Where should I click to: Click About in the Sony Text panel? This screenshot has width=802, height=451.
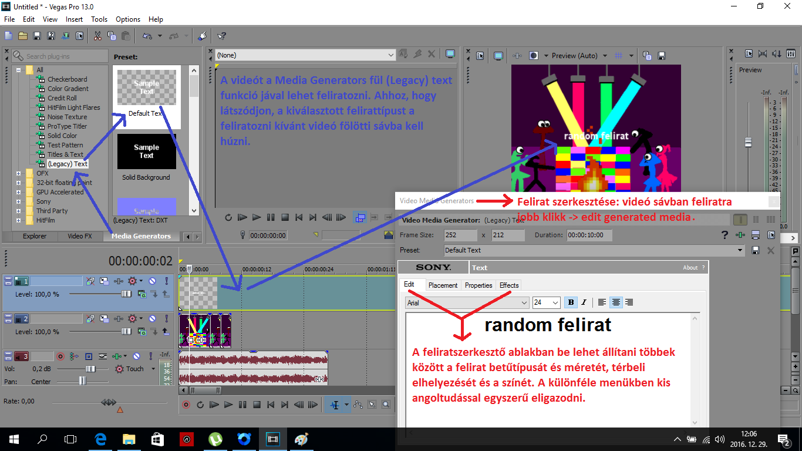(690, 268)
